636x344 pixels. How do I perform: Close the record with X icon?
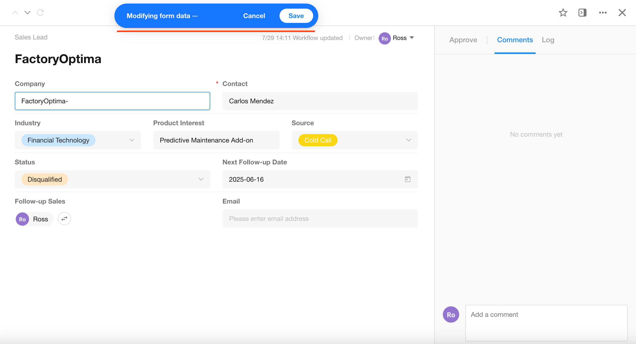coord(622,12)
